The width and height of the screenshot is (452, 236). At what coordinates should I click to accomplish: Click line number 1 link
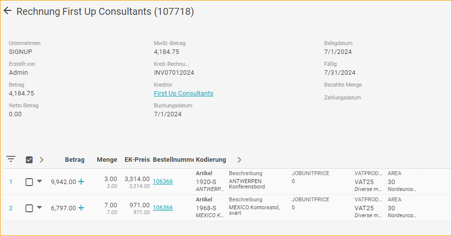tap(11, 182)
